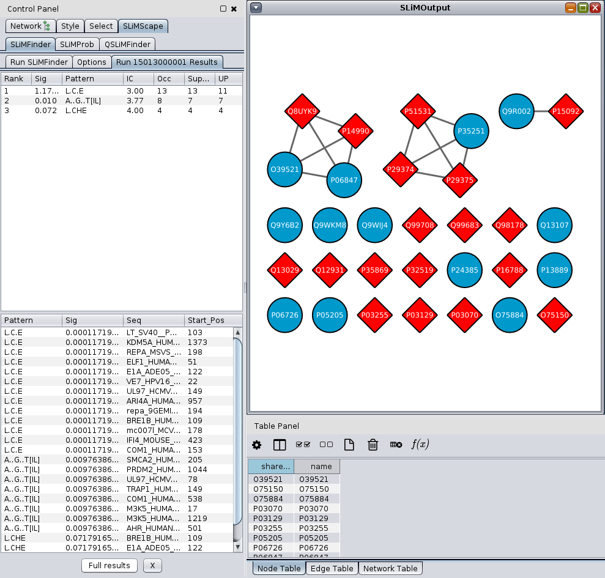Switch to the Edge Table tab
The width and height of the screenshot is (605, 578).
pos(332,568)
